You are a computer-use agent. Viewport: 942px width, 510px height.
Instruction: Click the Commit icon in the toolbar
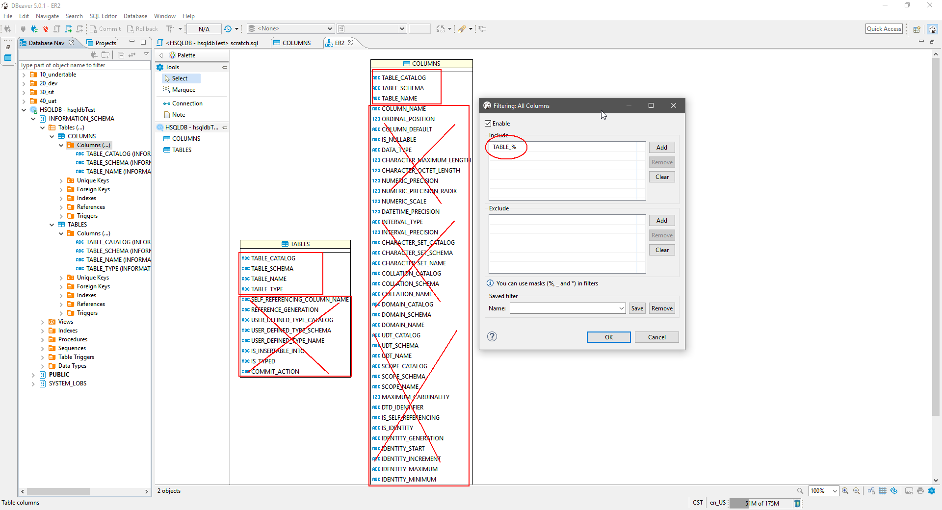coord(94,29)
